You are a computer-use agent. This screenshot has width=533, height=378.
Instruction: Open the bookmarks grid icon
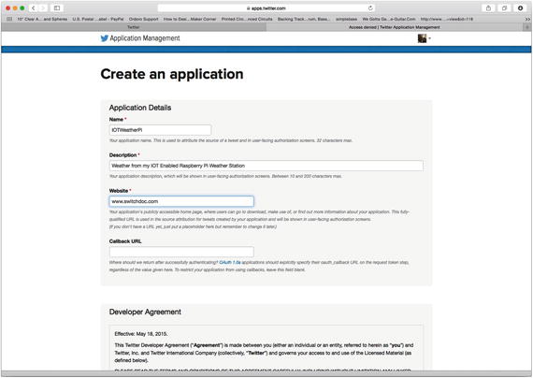tap(9, 19)
